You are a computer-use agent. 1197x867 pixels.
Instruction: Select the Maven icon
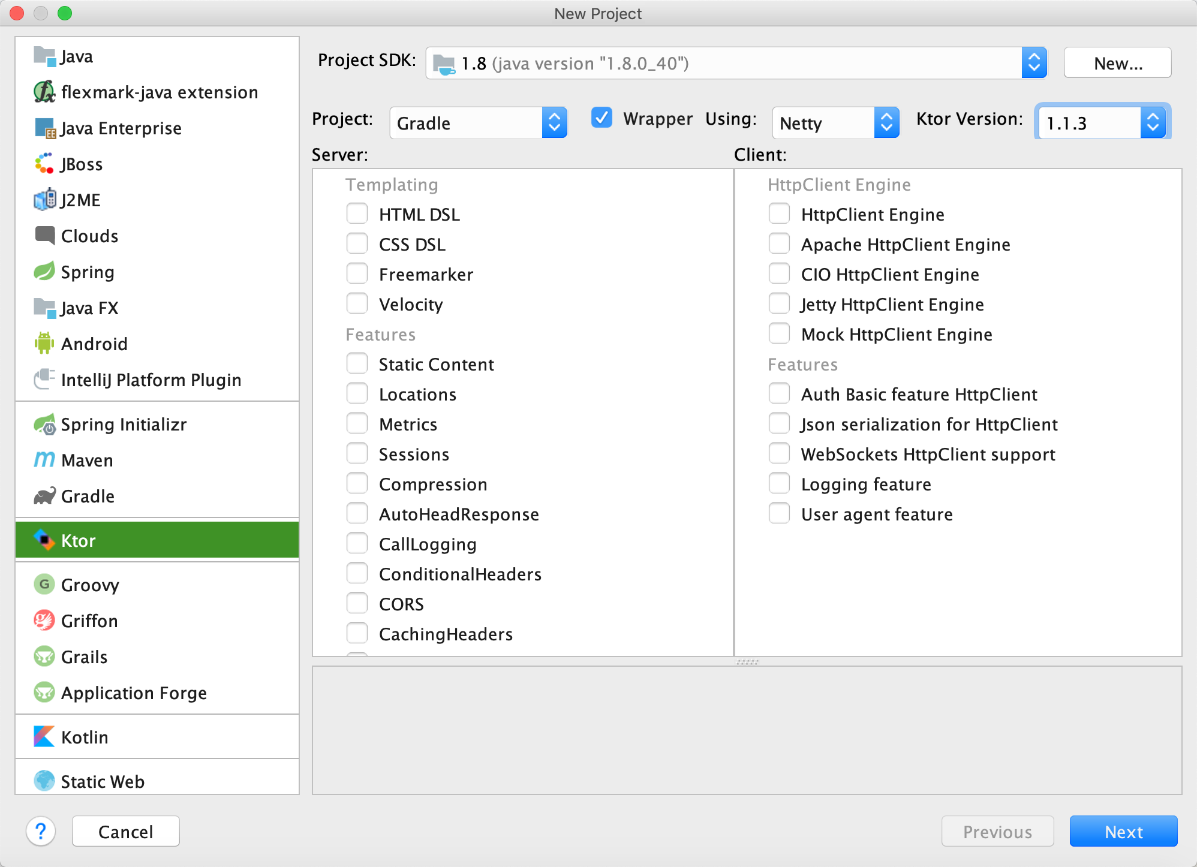44,460
